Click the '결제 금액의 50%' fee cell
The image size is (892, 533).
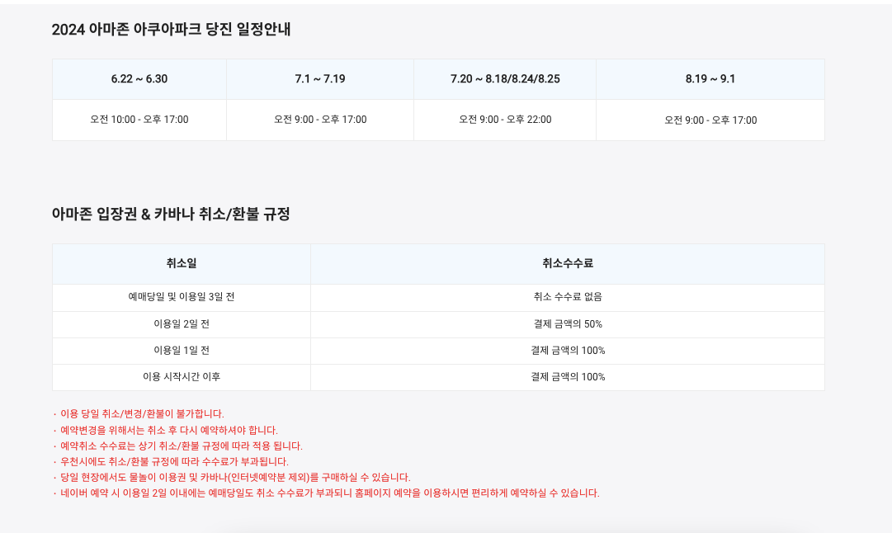coord(567,324)
